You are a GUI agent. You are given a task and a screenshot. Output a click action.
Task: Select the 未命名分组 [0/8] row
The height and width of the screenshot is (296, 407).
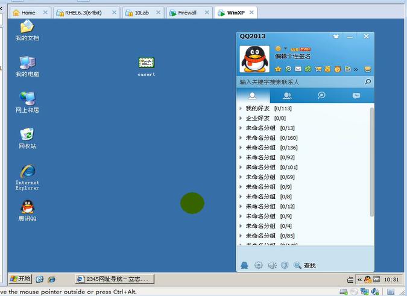point(304,197)
